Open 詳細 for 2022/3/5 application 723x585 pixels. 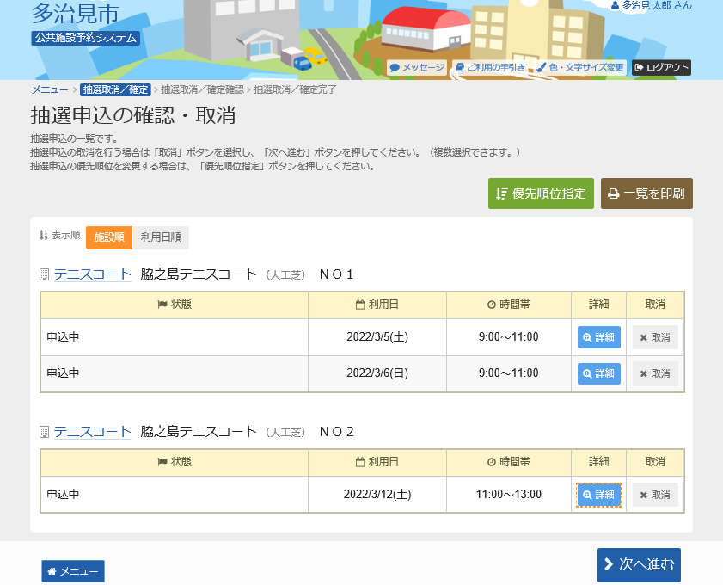point(598,337)
